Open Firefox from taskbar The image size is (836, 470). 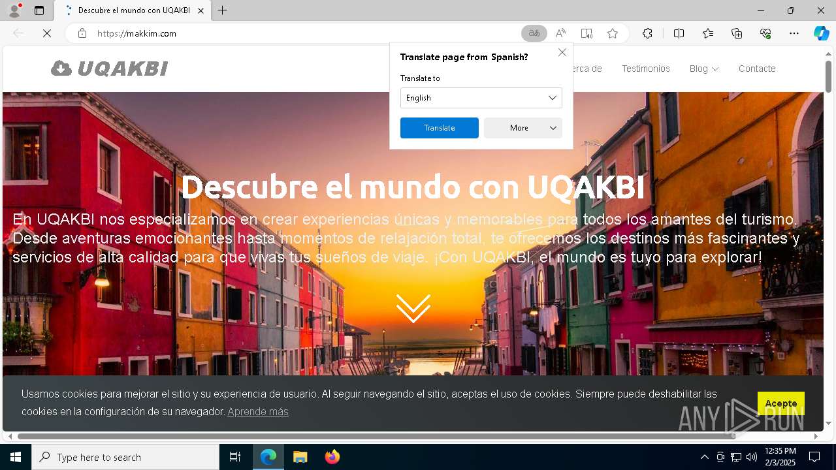(x=332, y=457)
